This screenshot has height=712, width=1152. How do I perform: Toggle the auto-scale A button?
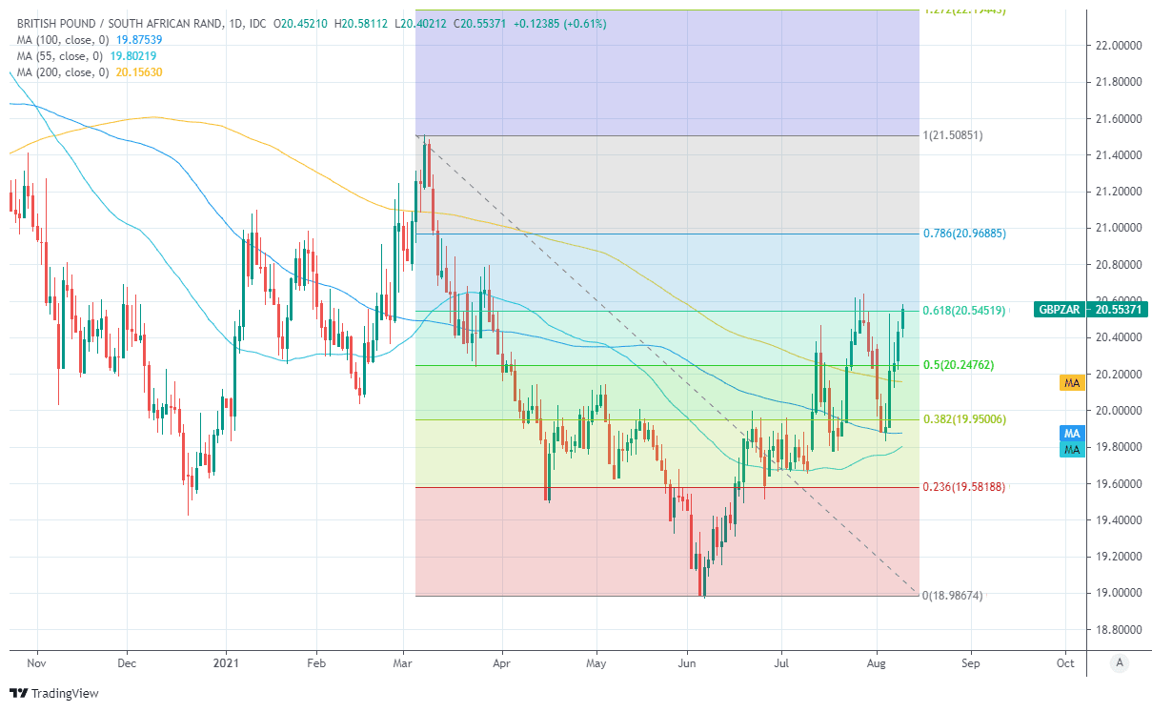point(1121,662)
